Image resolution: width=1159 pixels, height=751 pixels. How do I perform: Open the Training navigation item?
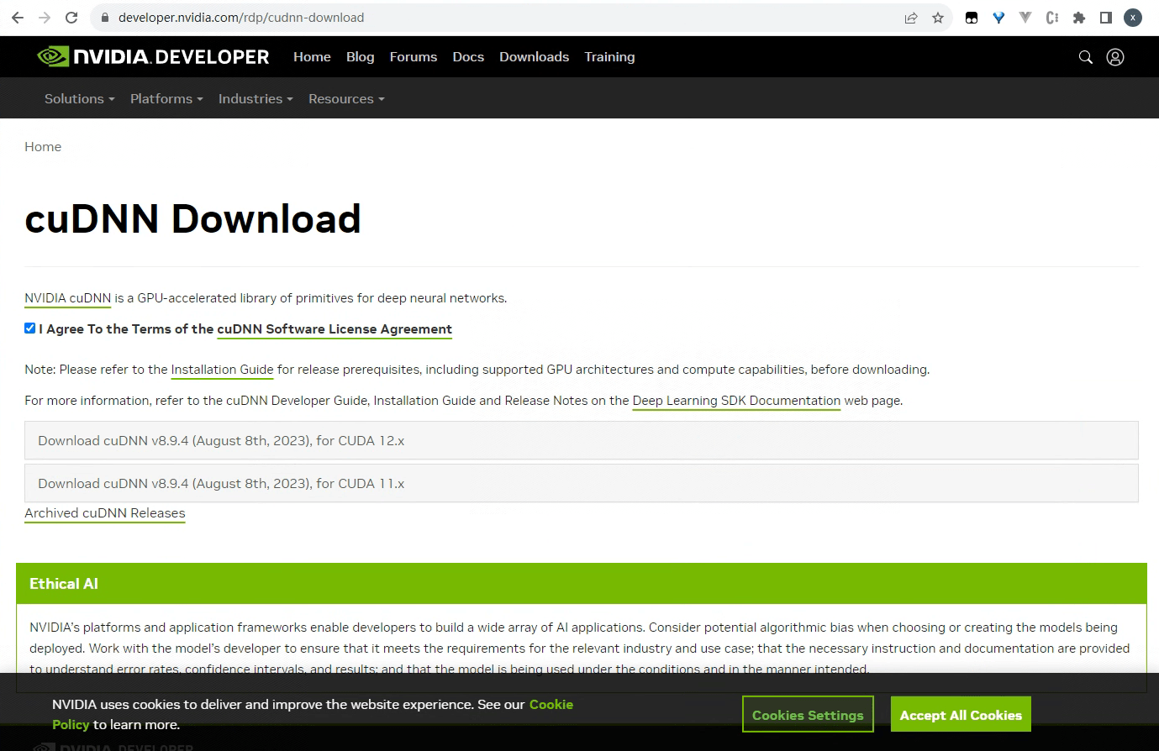[610, 57]
